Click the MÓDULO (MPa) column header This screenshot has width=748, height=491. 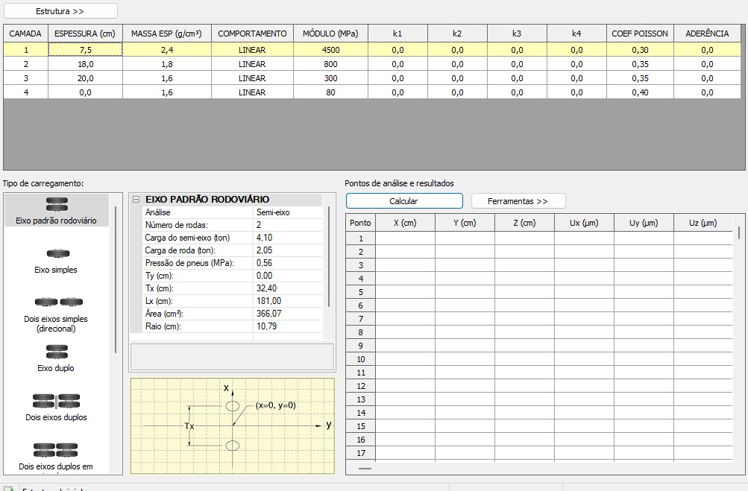pos(330,34)
